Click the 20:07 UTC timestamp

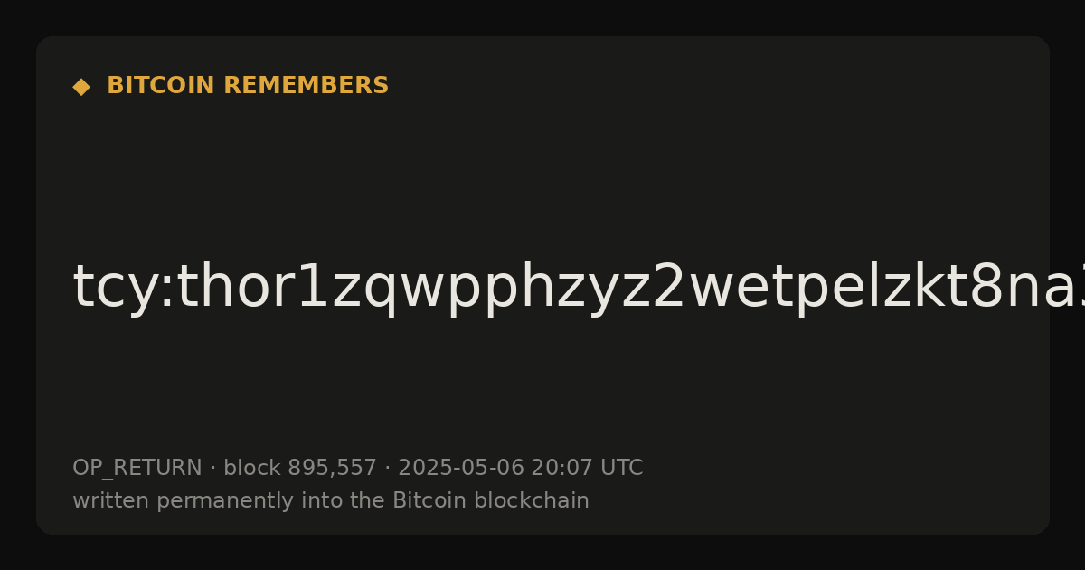[x=587, y=468]
